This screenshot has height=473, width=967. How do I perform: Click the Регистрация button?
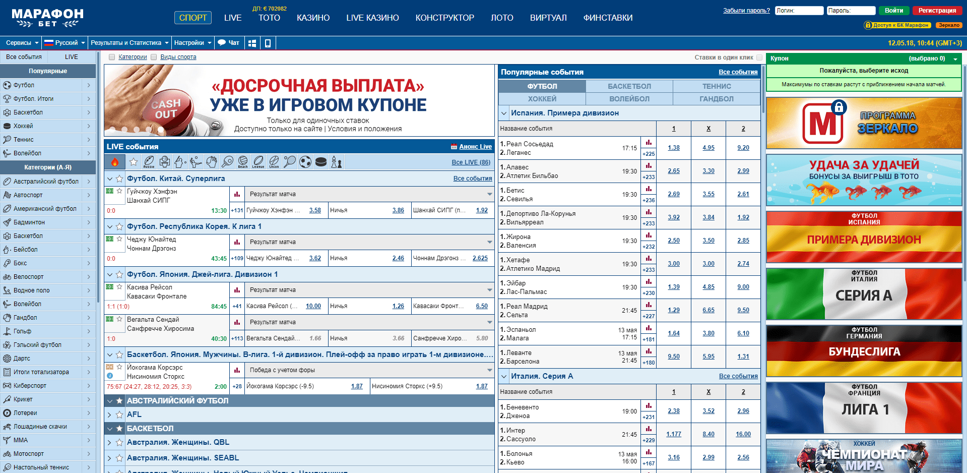[x=937, y=11]
